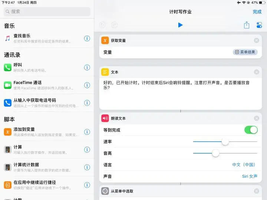
Task: Open shortcut settings toggle icon
Action: point(259,25)
